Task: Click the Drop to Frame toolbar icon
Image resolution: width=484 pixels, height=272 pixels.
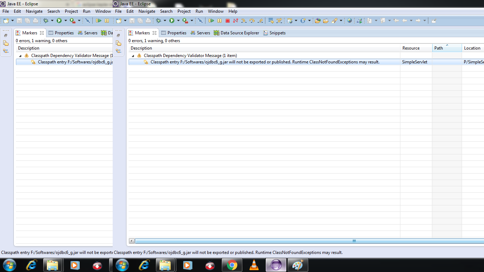Action: 271,21
